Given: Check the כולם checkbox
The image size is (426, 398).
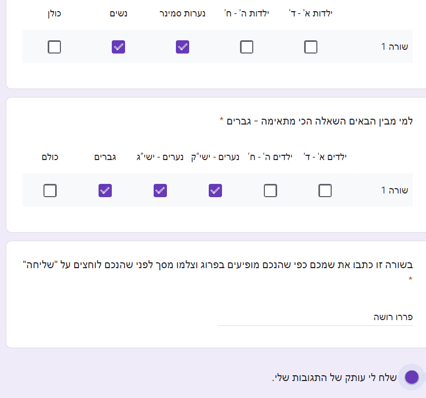Looking at the screenshot, I should point(50,190).
